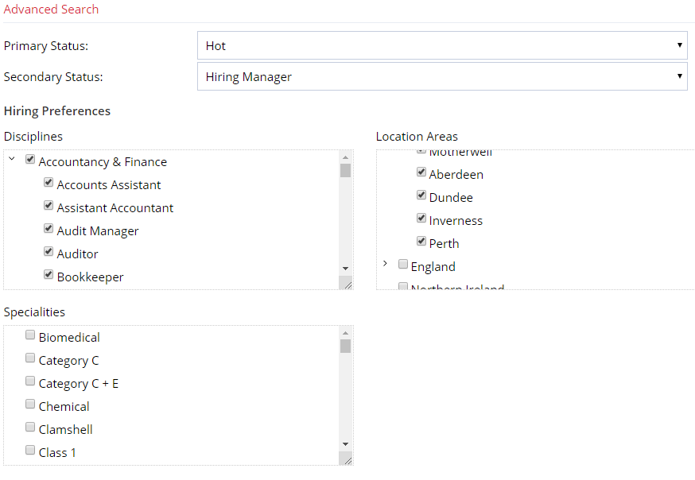This screenshot has width=695, height=480.
Task: Check the England checkbox
Action: [x=403, y=265]
